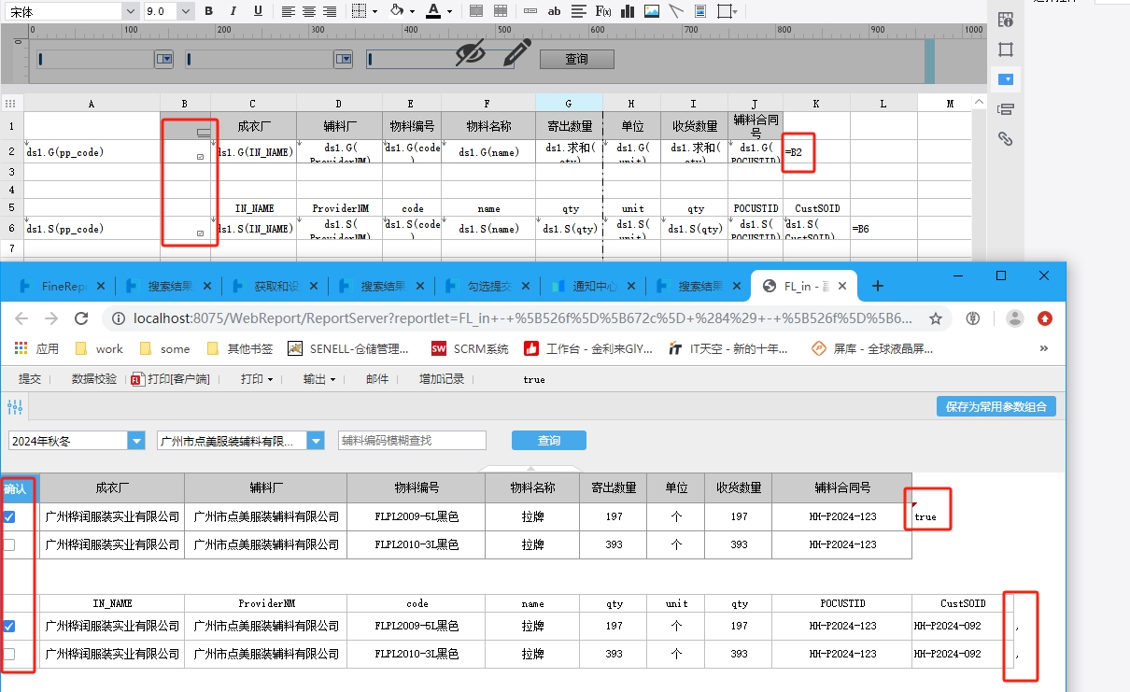Check the first unchecked box in upper table

pos(10,544)
